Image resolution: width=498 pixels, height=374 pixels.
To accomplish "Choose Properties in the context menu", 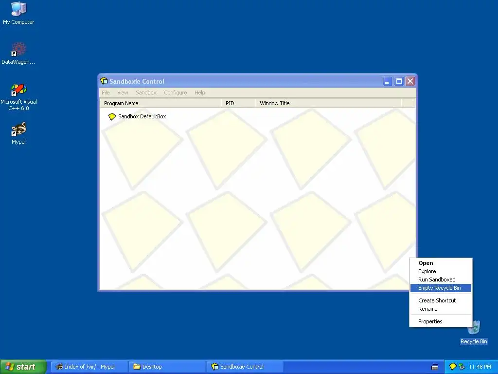I will pyautogui.click(x=441, y=321).
